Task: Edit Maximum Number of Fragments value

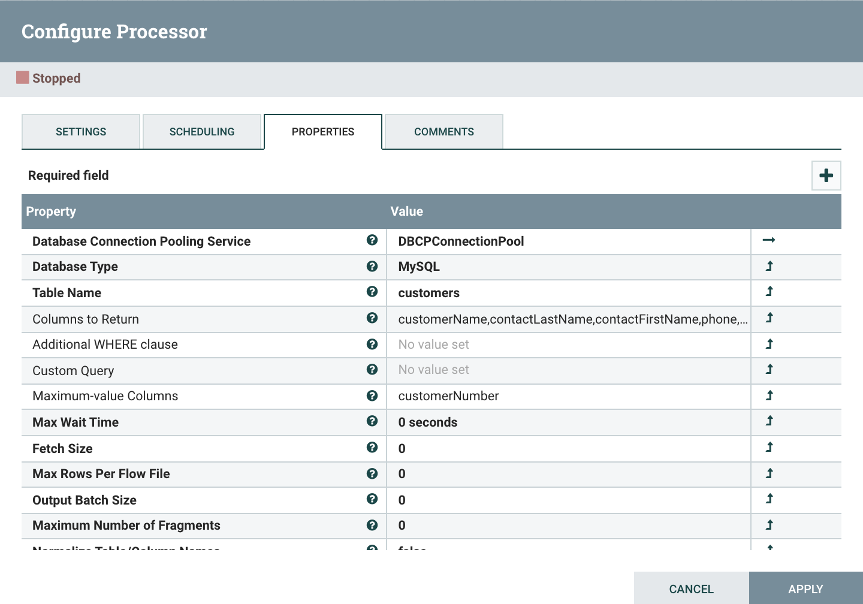Action: coord(569,526)
